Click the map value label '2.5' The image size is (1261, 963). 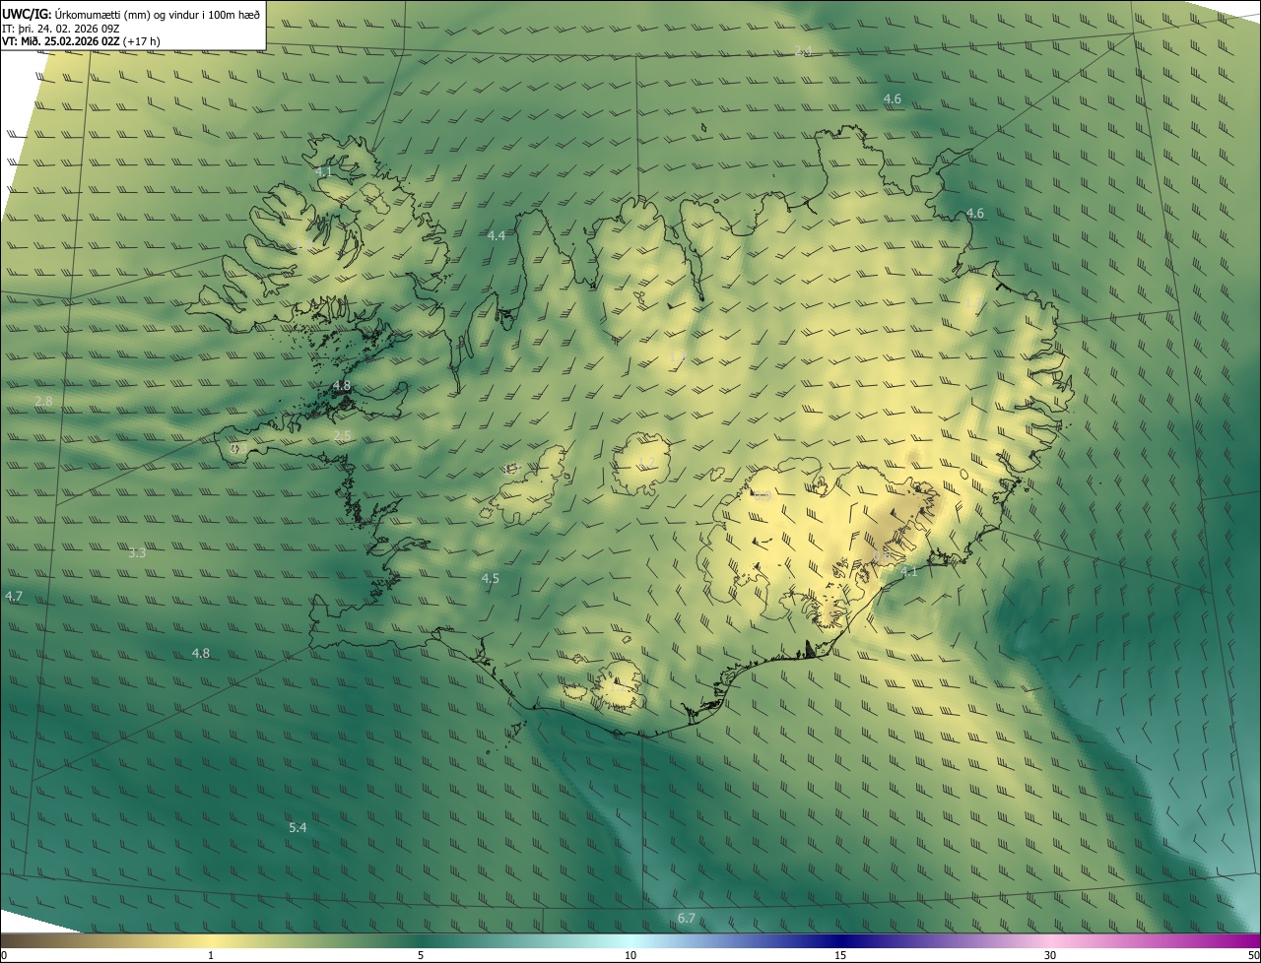(342, 435)
